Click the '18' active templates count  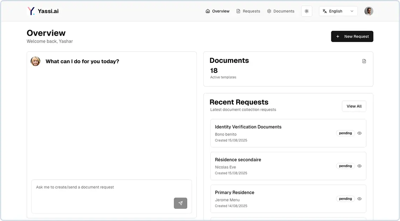click(x=214, y=71)
